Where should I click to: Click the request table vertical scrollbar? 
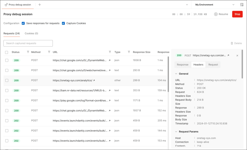pyautogui.click(x=168, y=74)
